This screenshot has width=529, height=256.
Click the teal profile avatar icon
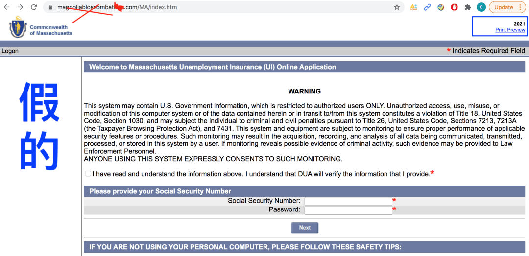pos(481,7)
